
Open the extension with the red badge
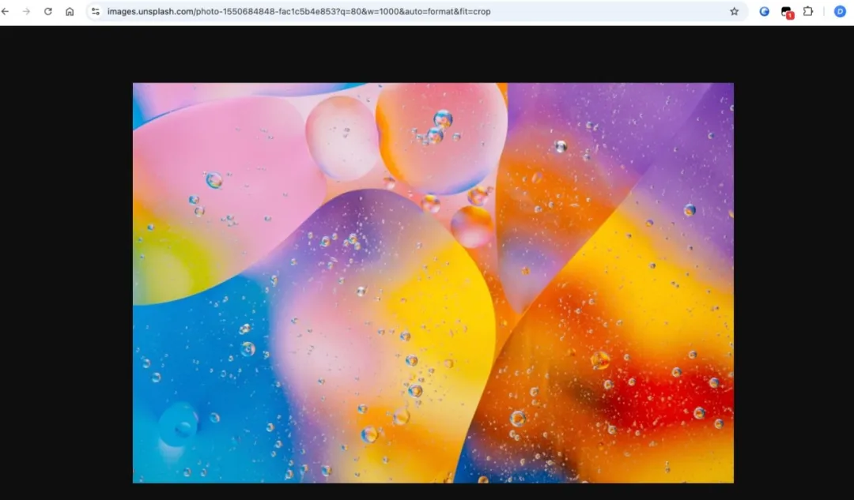(x=786, y=12)
